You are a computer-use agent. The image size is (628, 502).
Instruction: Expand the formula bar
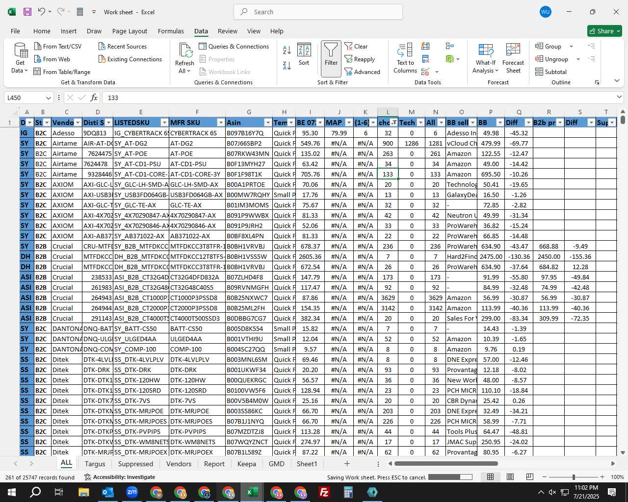[x=619, y=97]
